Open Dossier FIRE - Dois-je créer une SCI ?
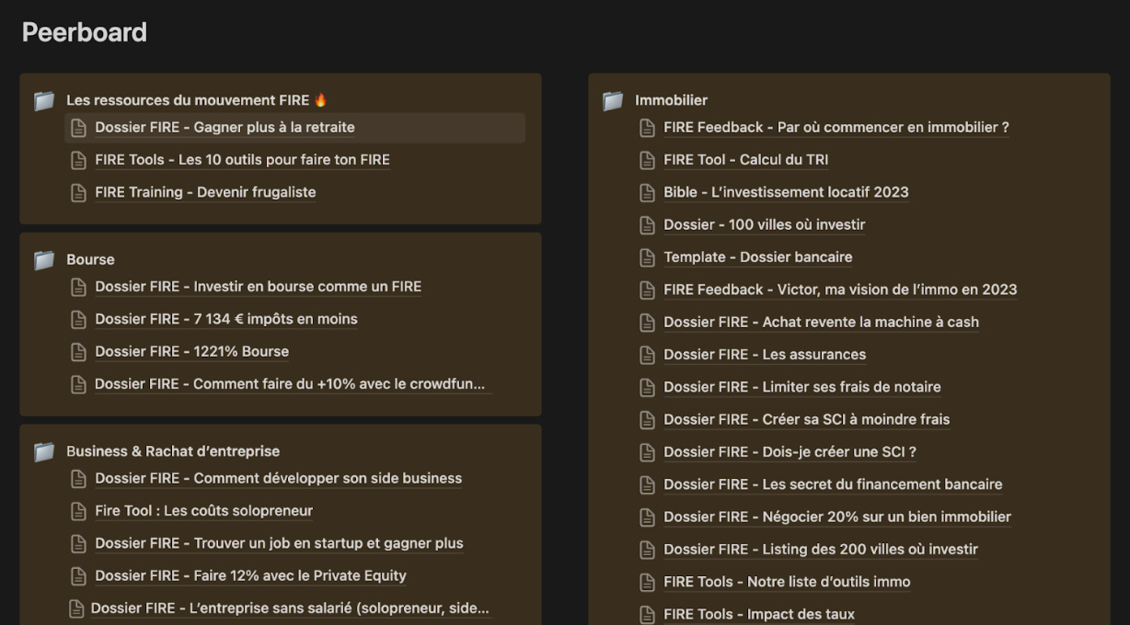The image size is (1130, 625). [x=790, y=452]
